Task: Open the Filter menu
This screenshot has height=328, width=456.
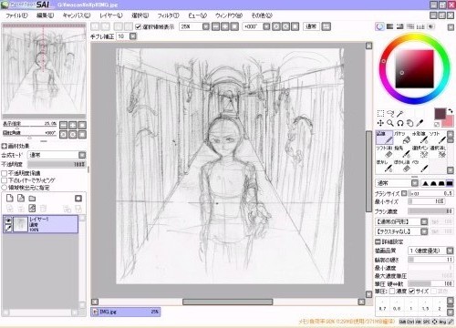Action: coord(168,15)
